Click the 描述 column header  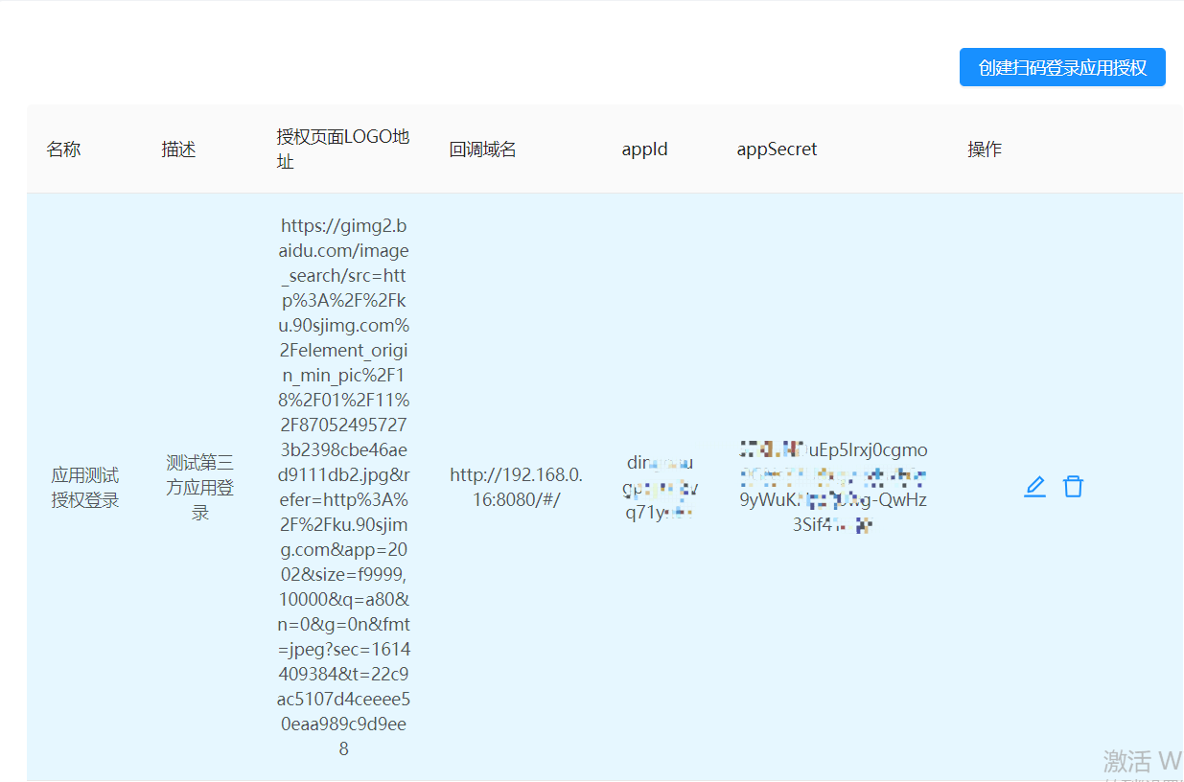(x=178, y=149)
